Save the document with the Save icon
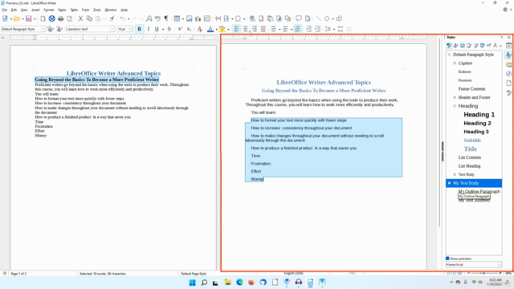The width and height of the screenshot is (514, 289). 29,18
